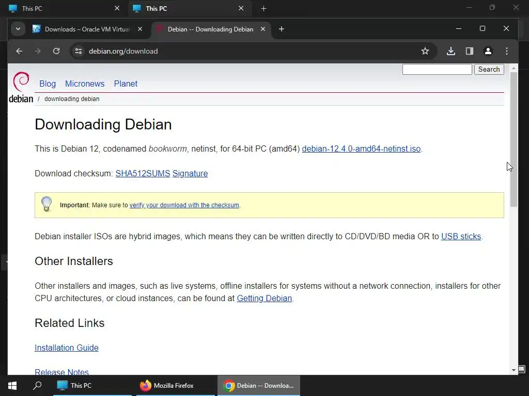The width and height of the screenshot is (529, 396).
Task: Click the Related Links heading
Action: pos(70,323)
